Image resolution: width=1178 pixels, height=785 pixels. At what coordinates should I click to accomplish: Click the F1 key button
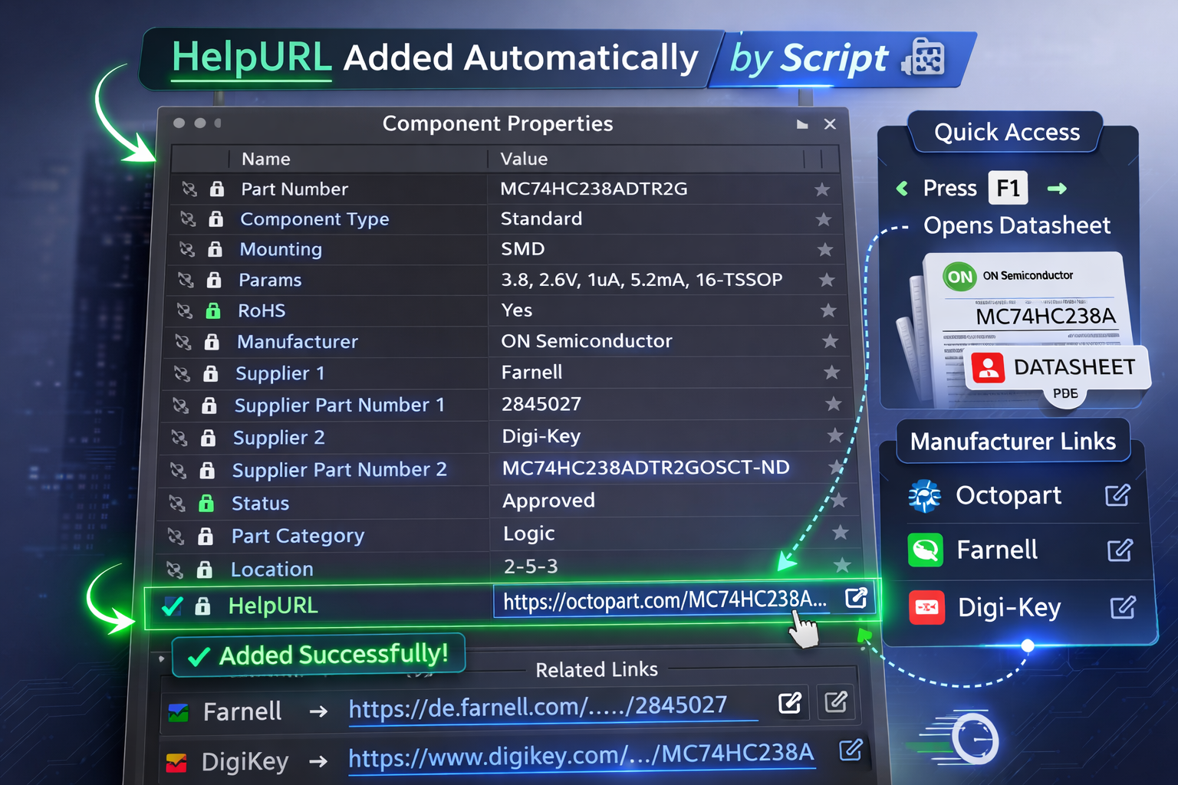click(1008, 188)
